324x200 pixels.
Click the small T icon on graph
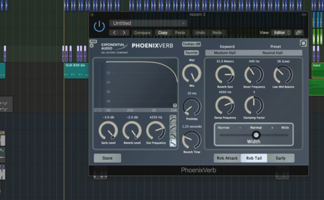click(x=175, y=105)
